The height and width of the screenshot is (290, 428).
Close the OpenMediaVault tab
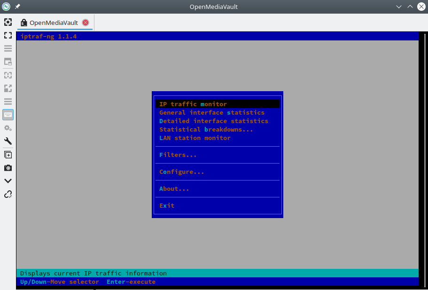click(86, 23)
